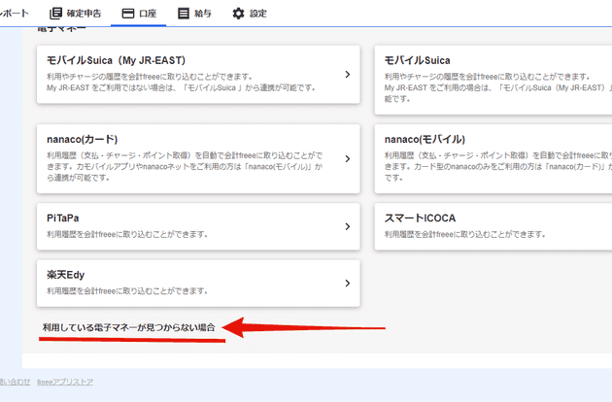Image resolution: width=612 pixels, height=402 pixels.
Task: Open the 設定 menu
Action: coord(249,14)
